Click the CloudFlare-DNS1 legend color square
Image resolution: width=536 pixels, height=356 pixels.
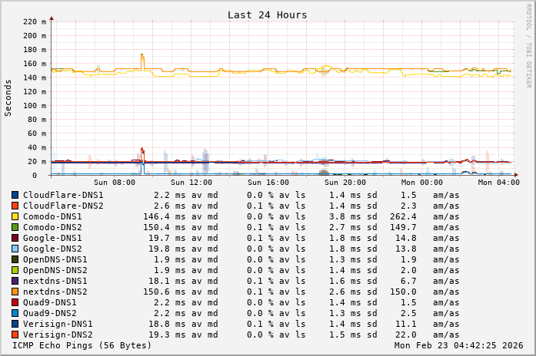tap(15, 196)
